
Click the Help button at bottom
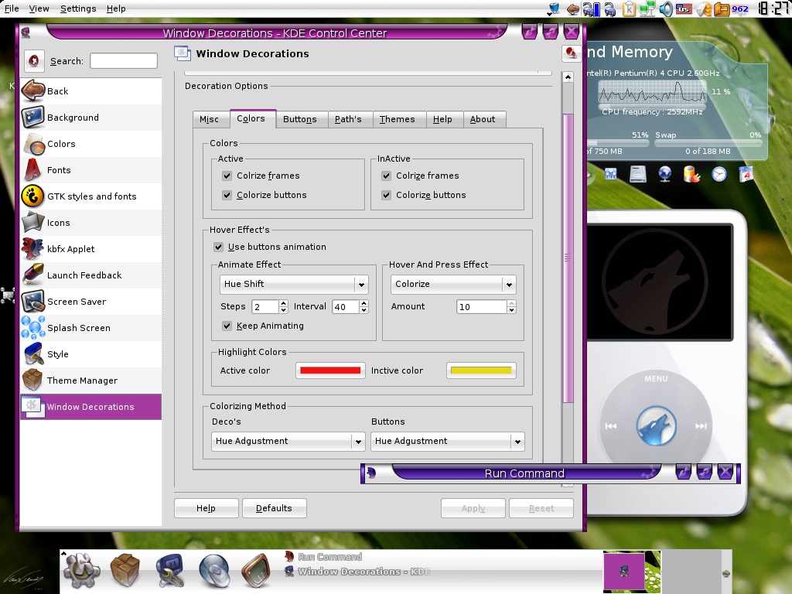point(206,508)
